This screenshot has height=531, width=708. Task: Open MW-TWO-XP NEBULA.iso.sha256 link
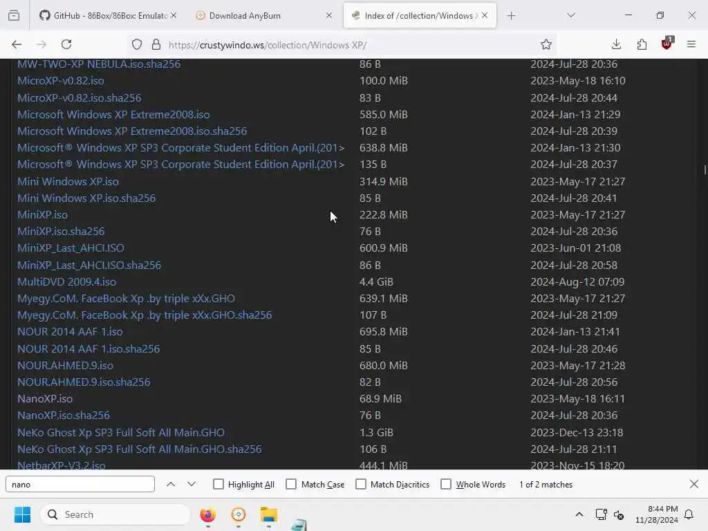pyautogui.click(x=99, y=64)
